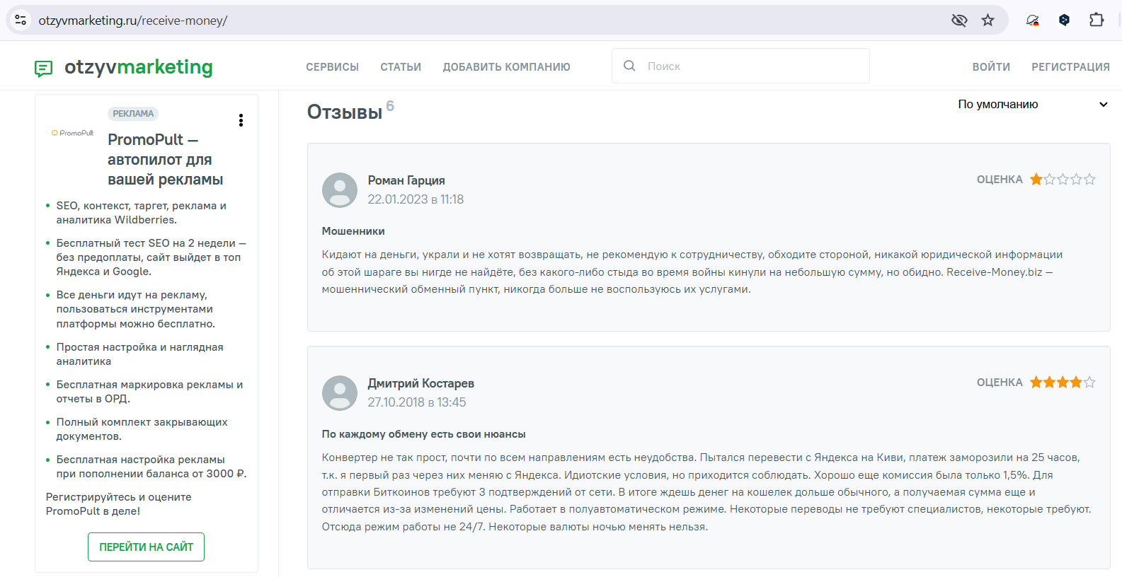The image size is (1122, 577).
Task: Open site information icon in address bar
Action: click(x=21, y=21)
